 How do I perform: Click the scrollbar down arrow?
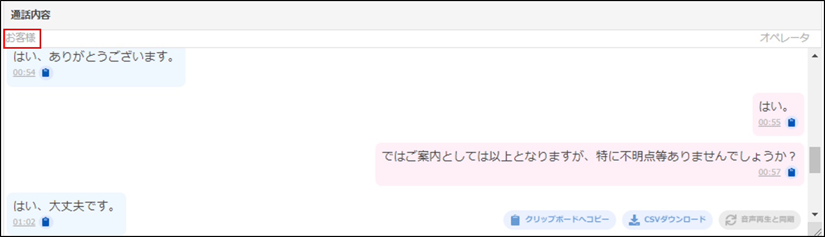[x=815, y=215]
